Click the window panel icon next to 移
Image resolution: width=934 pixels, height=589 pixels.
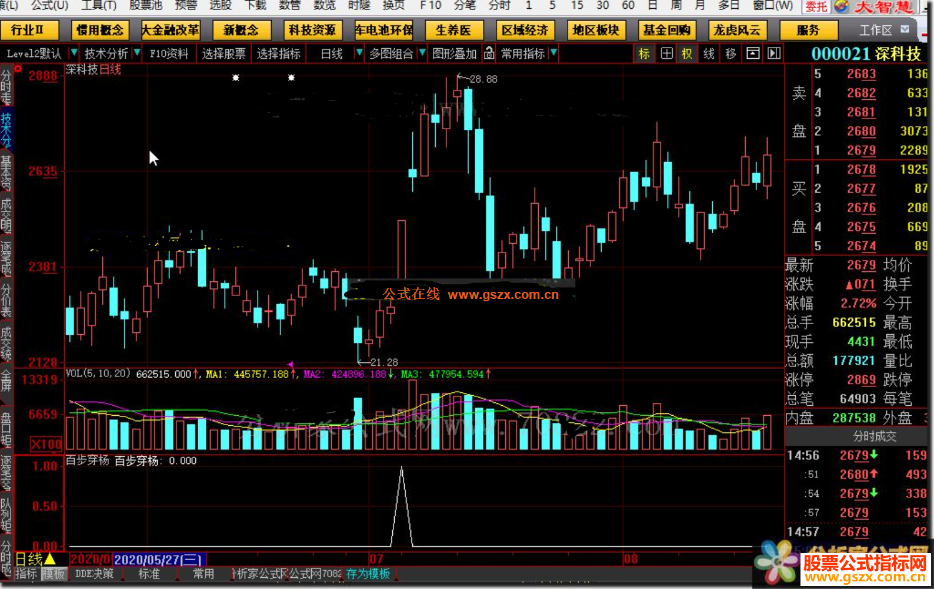[753, 54]
